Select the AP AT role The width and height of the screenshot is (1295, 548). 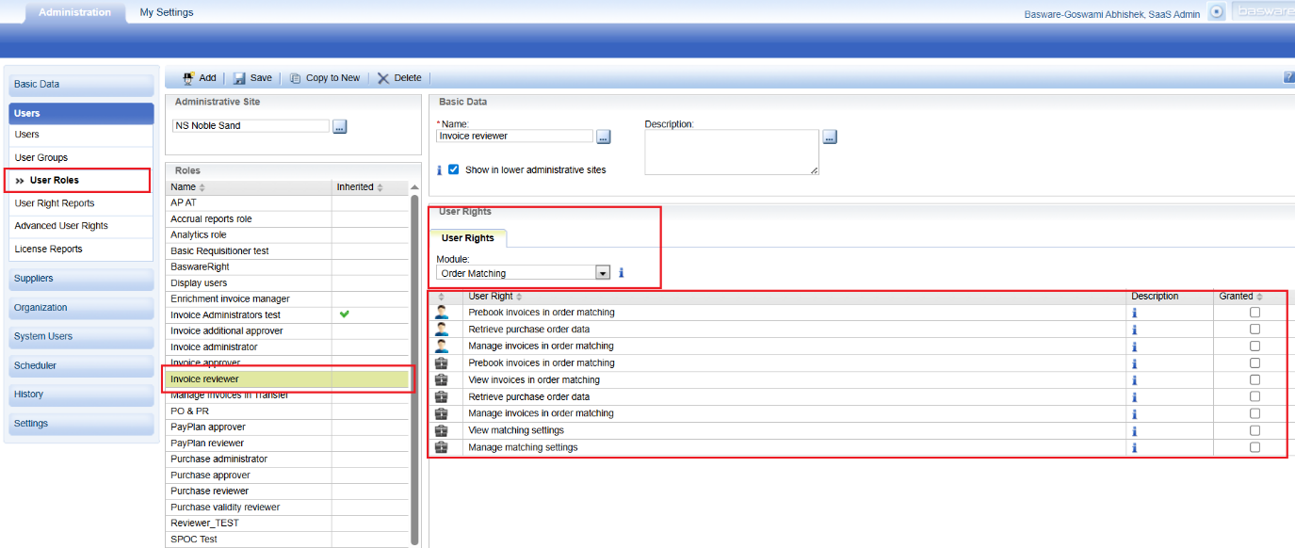(287, 202)
